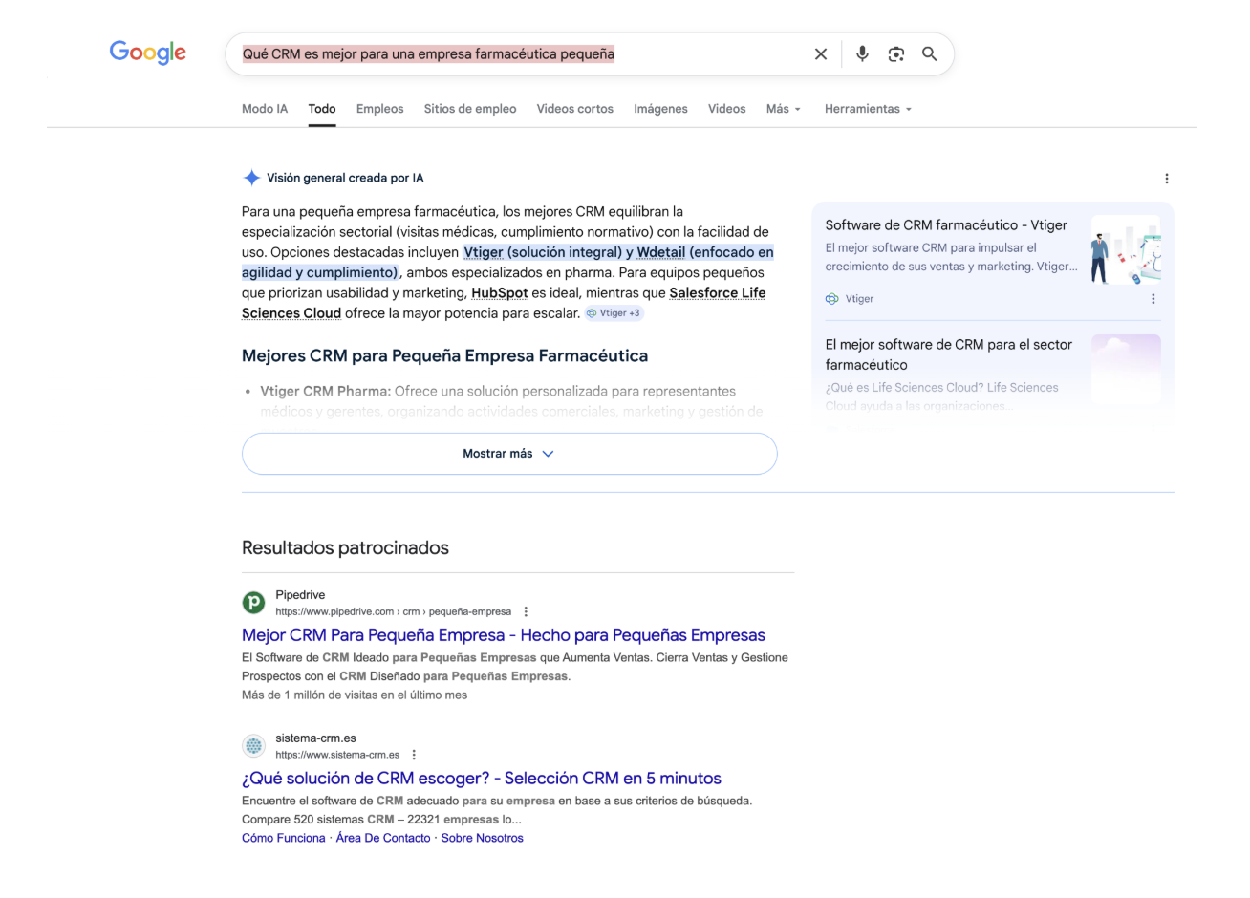Click the Resultados patrocinados heading

[345, 548]
